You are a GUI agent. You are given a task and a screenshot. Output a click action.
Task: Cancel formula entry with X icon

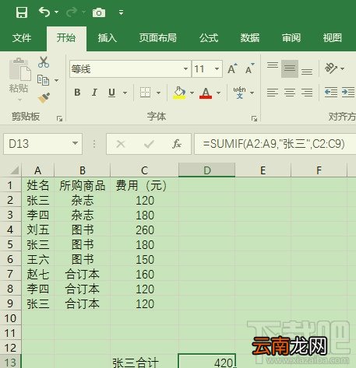121,144
